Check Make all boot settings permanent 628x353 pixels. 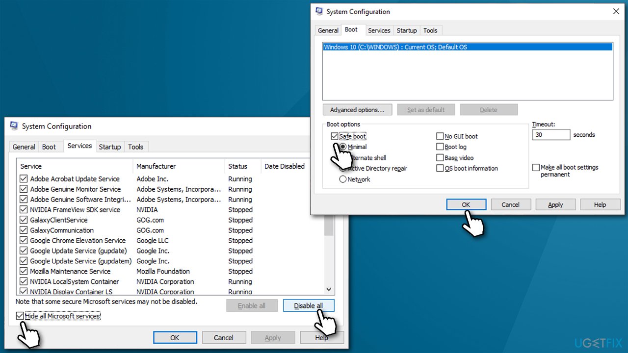(536, 167)
